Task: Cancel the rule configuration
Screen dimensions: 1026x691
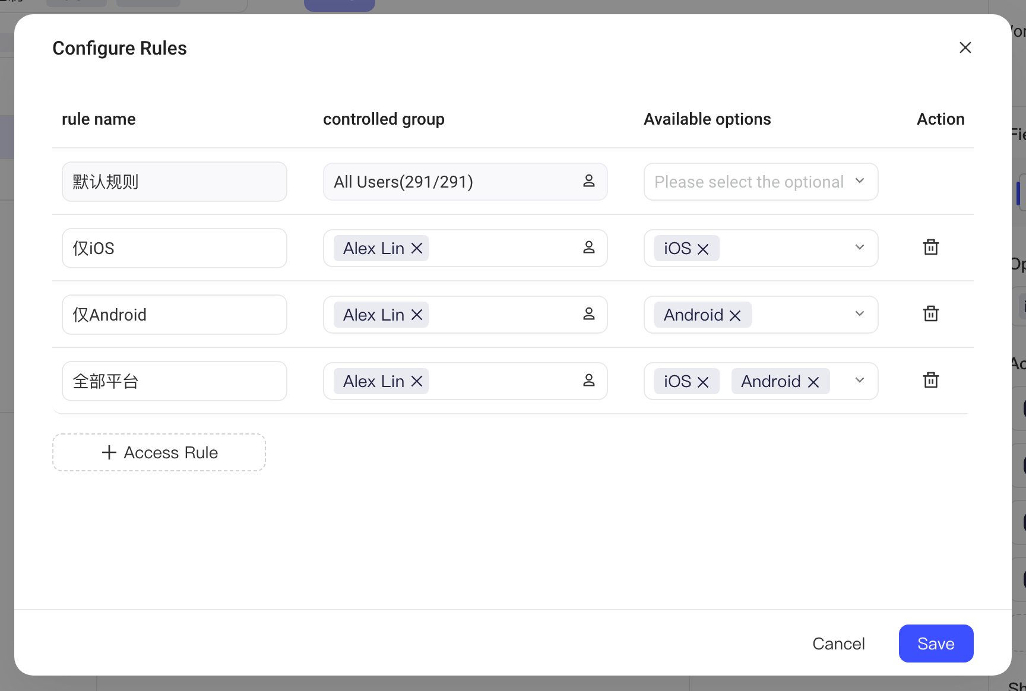Action: [x=838, y=644]
